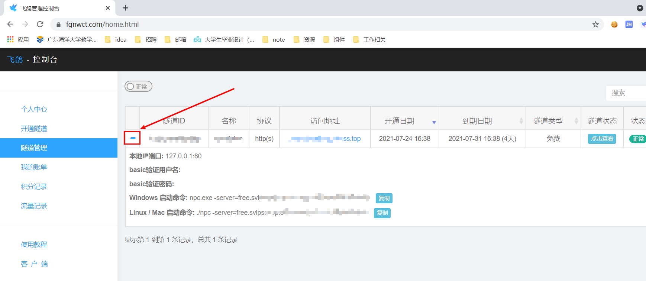Click the 免费 tunnel type cell
This screenshot has height=281, width=646.
coord(553,139)
